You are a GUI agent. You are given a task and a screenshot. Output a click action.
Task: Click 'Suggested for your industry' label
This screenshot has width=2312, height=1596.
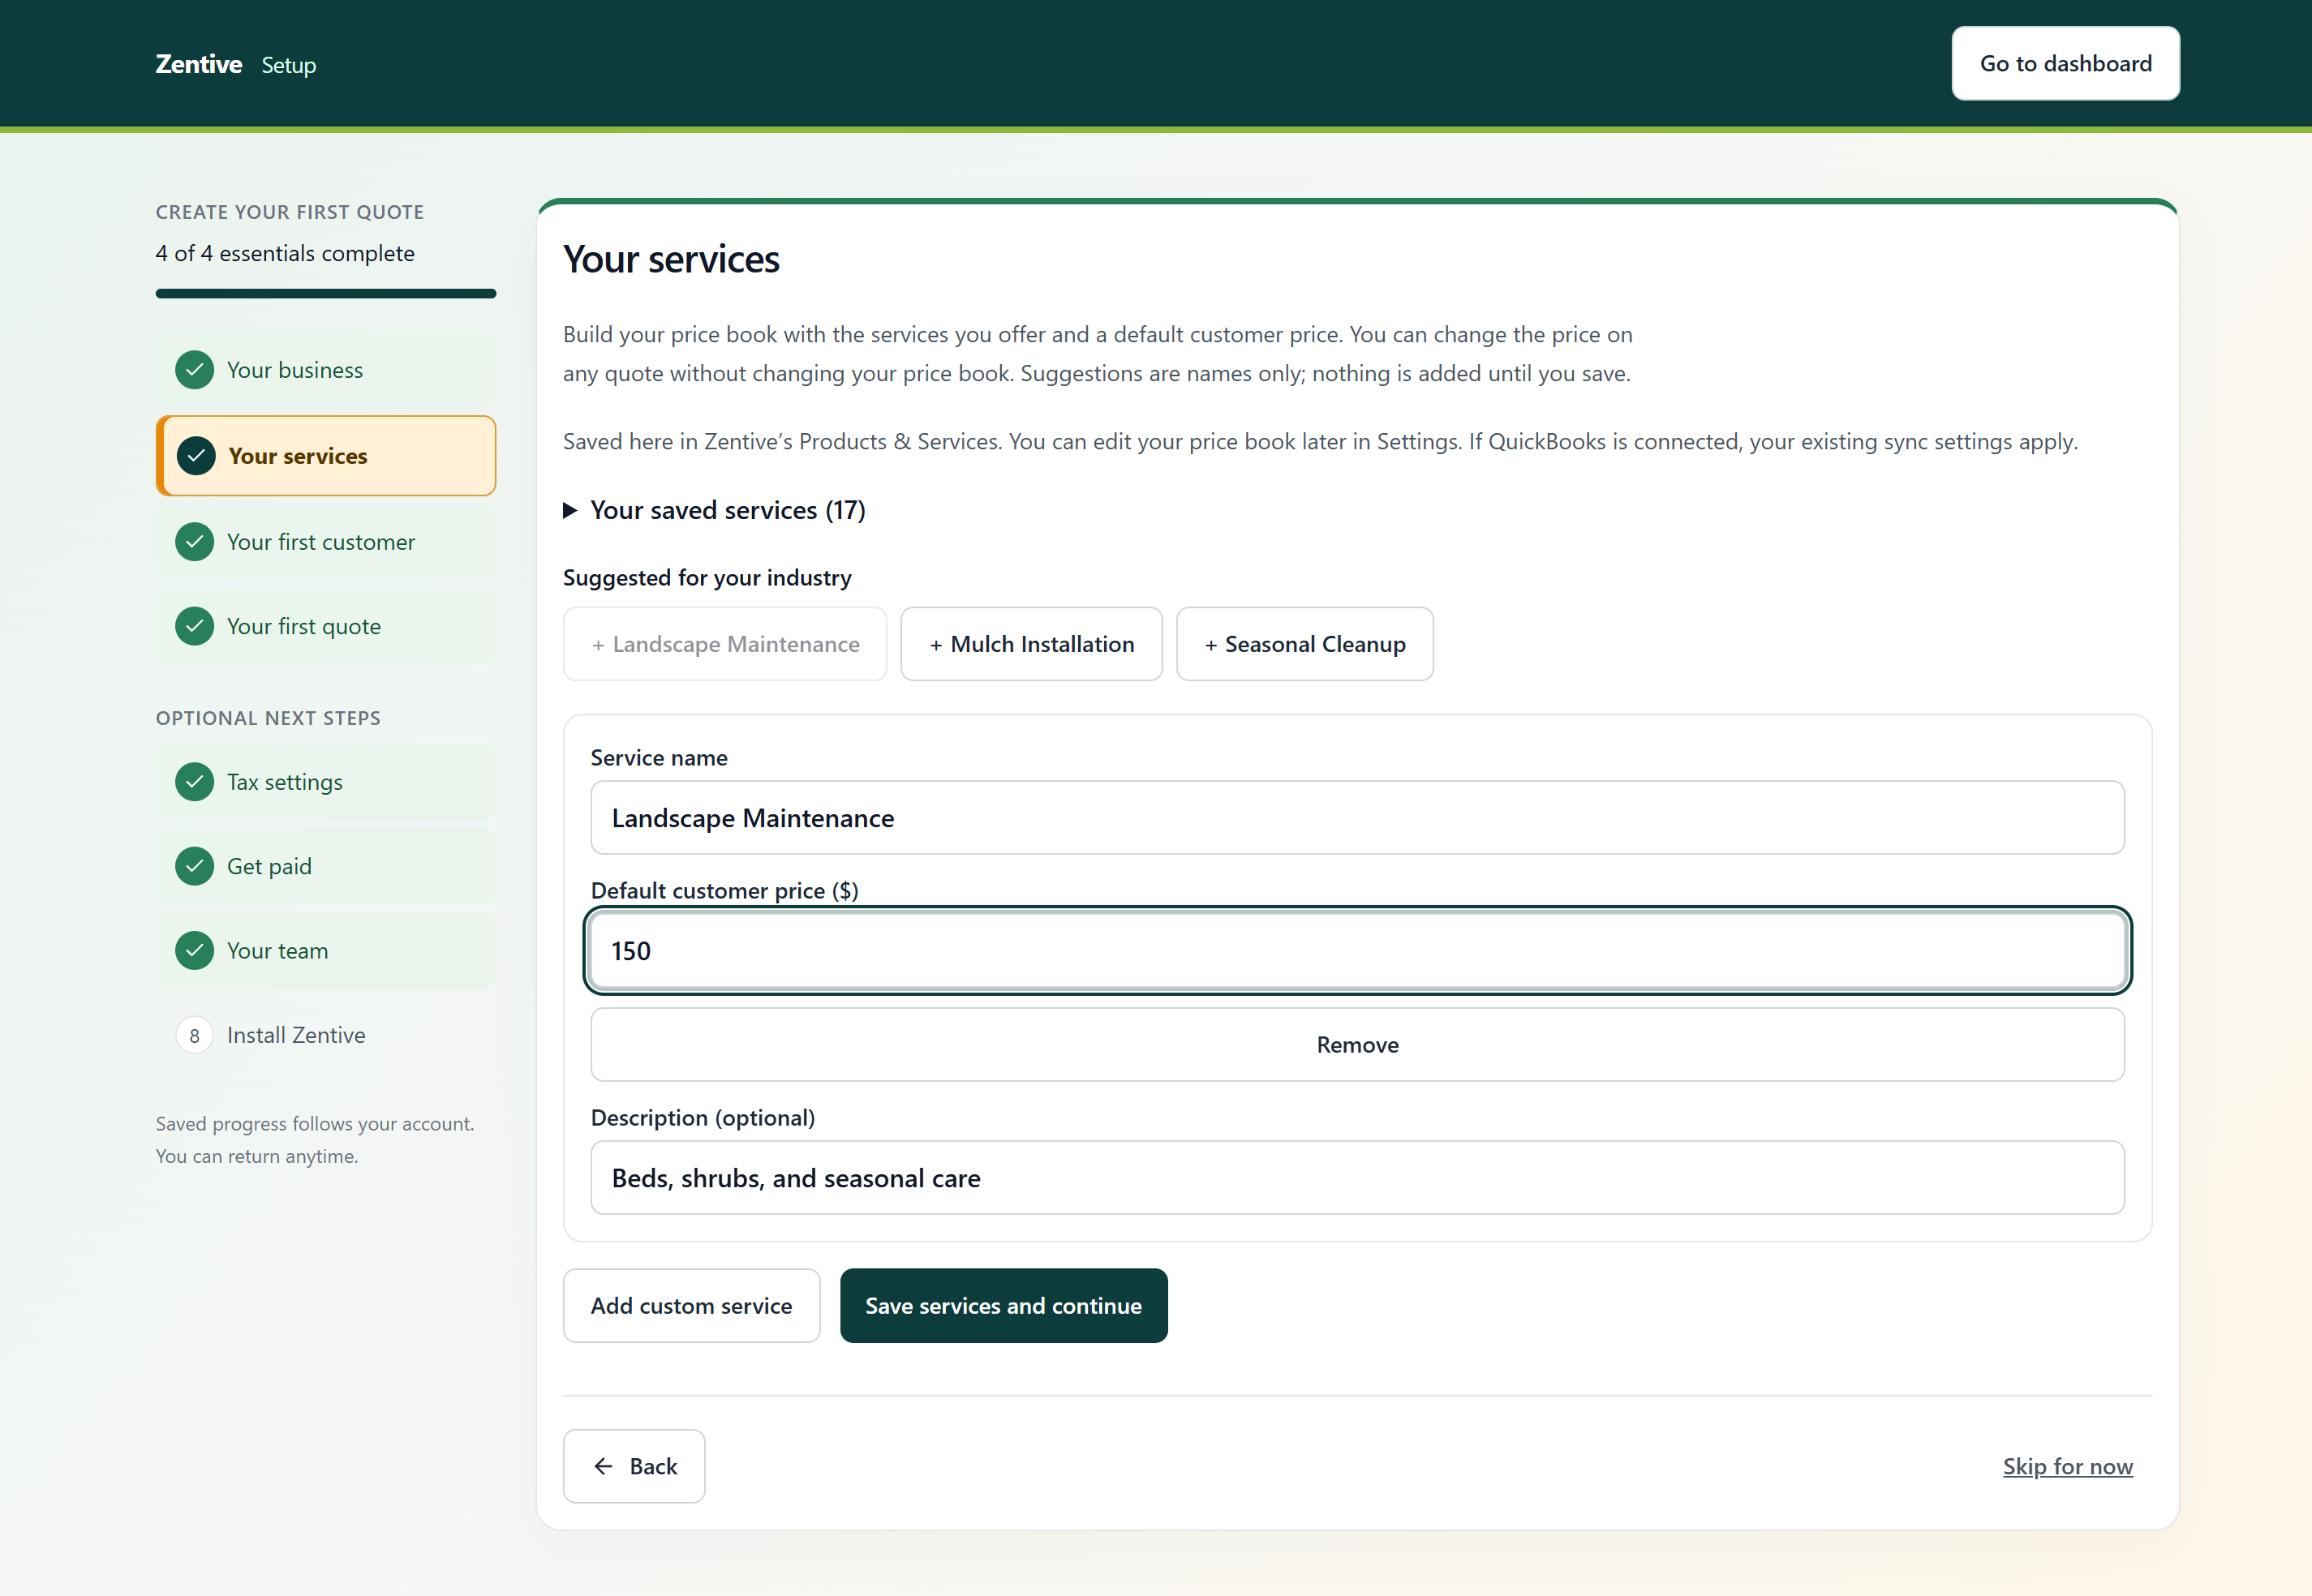[707, 577]
